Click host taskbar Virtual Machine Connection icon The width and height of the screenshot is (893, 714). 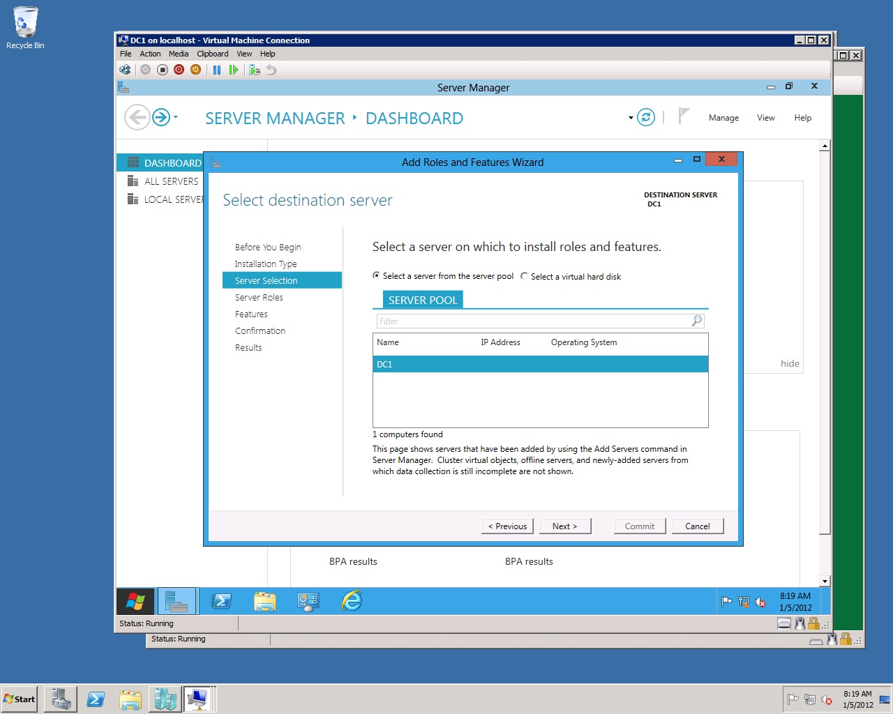(x=198, y=699)
